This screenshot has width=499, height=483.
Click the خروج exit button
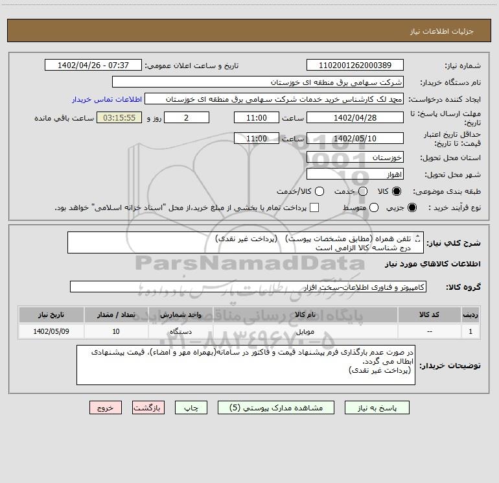click(106, 408)
